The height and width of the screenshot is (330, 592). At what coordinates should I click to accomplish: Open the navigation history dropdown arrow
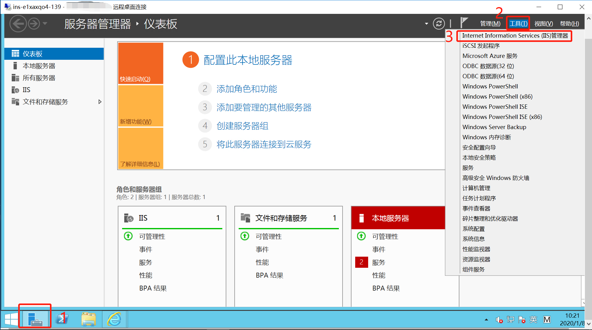45,23
